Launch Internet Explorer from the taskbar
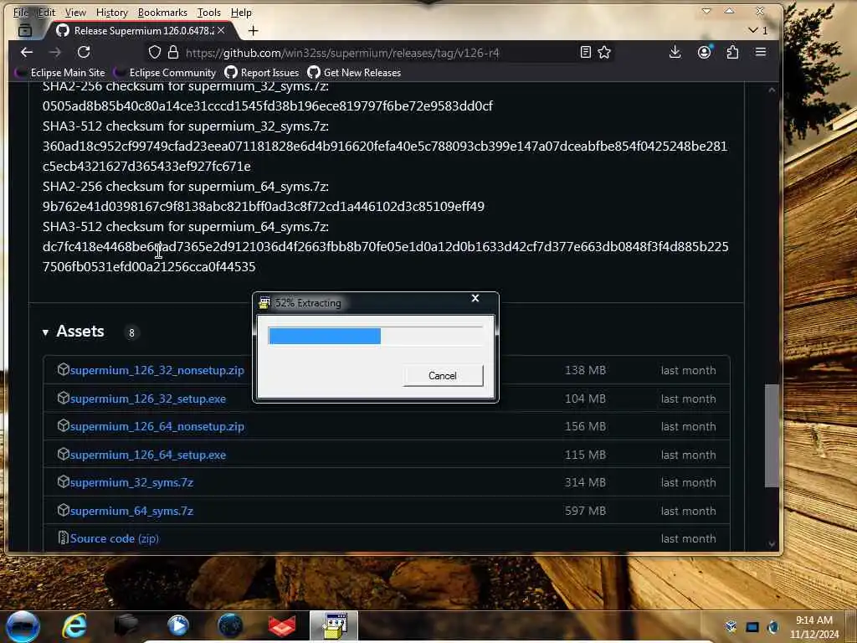The width and height of the screenshot is (857, 643). point(74,626)
